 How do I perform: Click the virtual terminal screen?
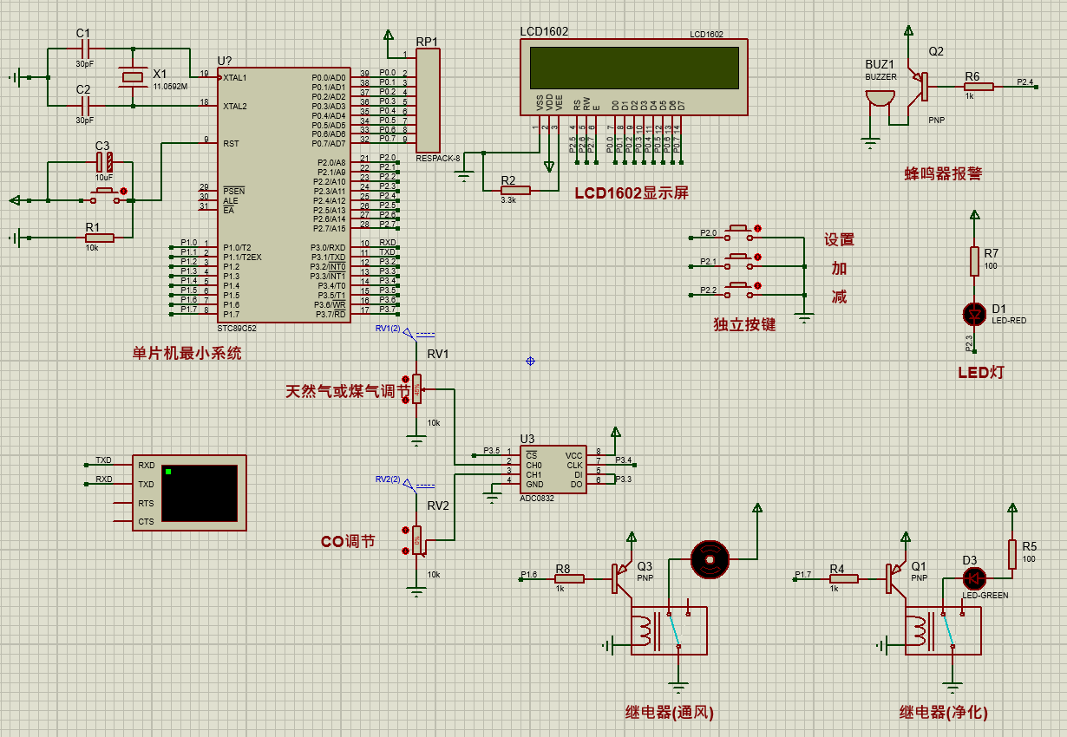tap(199, 492)
